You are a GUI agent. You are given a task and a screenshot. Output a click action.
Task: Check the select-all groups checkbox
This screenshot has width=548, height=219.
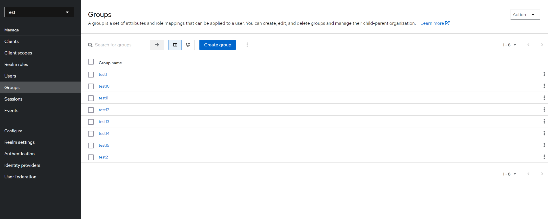[x=91, y=62]
